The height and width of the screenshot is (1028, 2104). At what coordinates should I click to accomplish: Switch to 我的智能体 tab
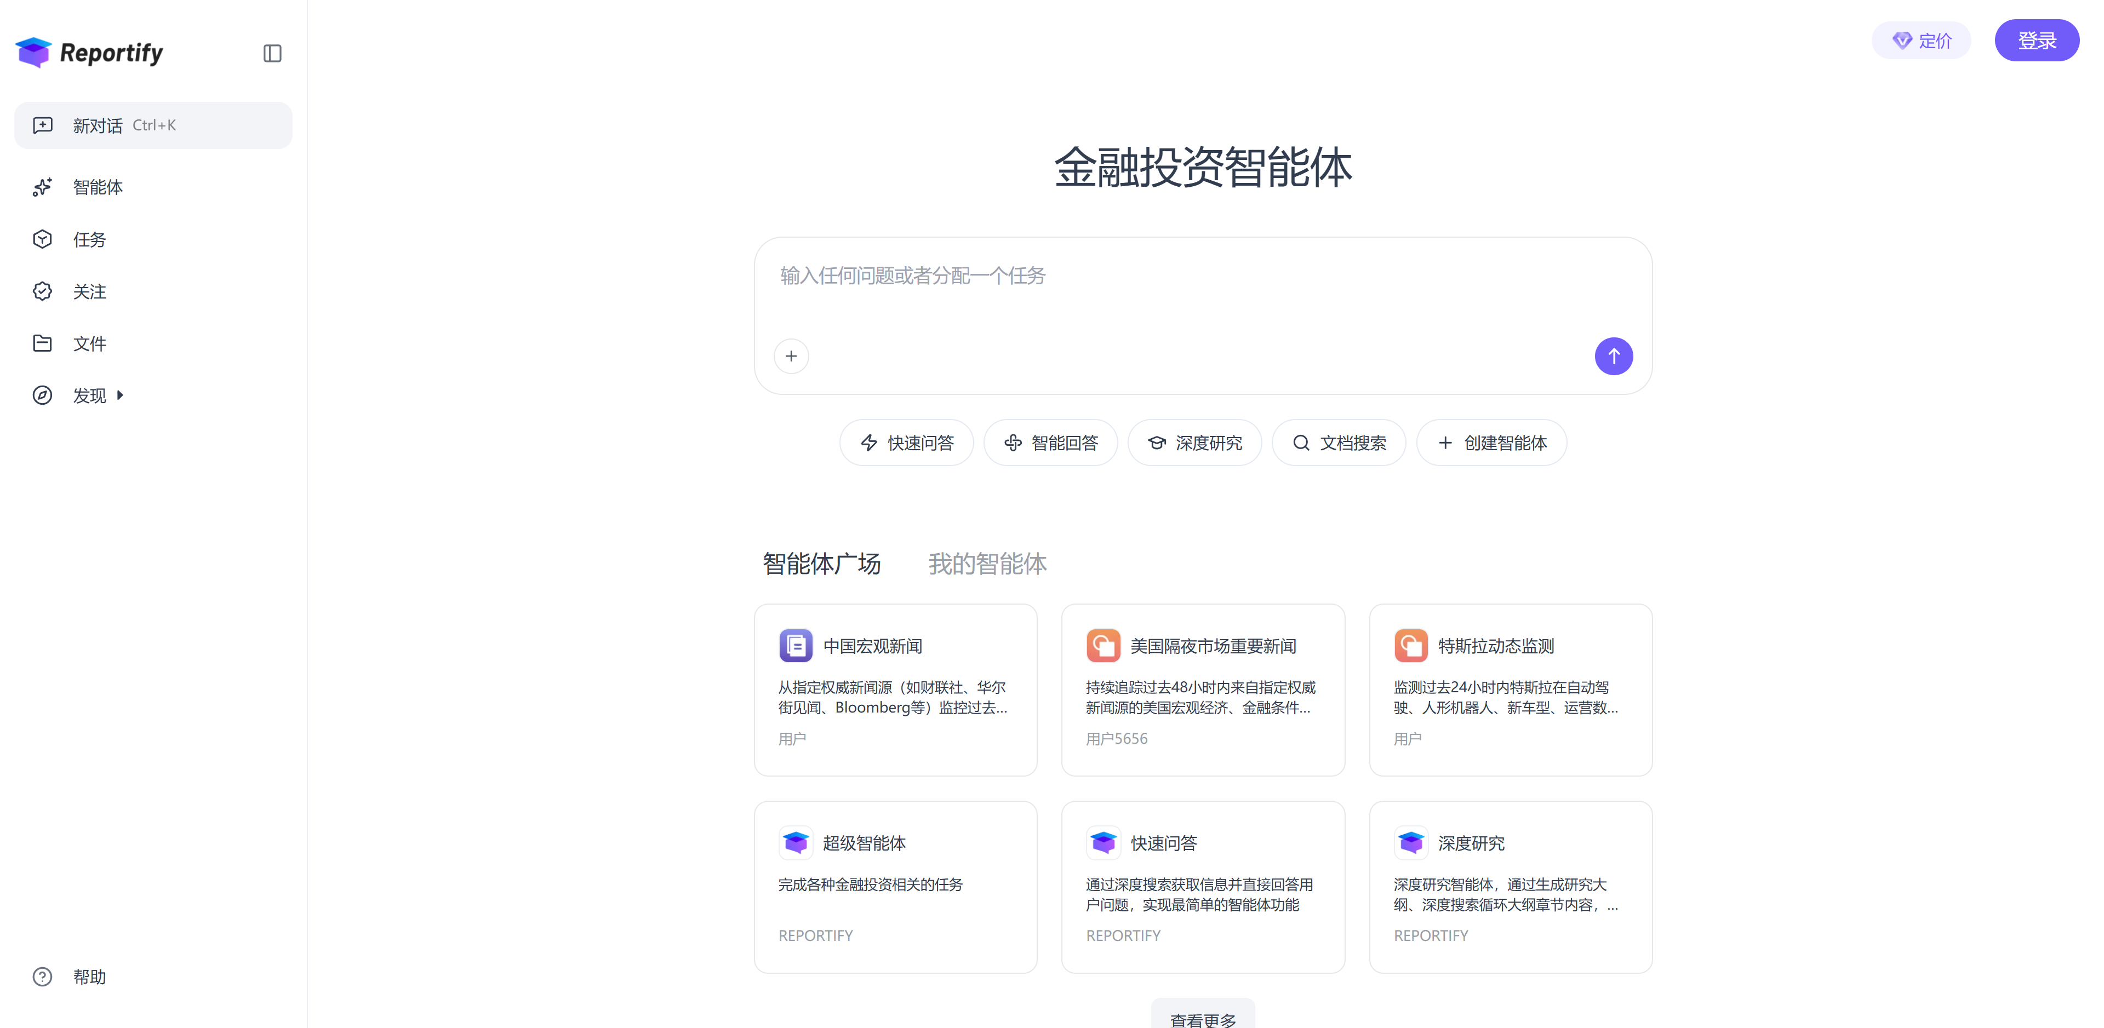pyautogui.click(x=987, y=564)
